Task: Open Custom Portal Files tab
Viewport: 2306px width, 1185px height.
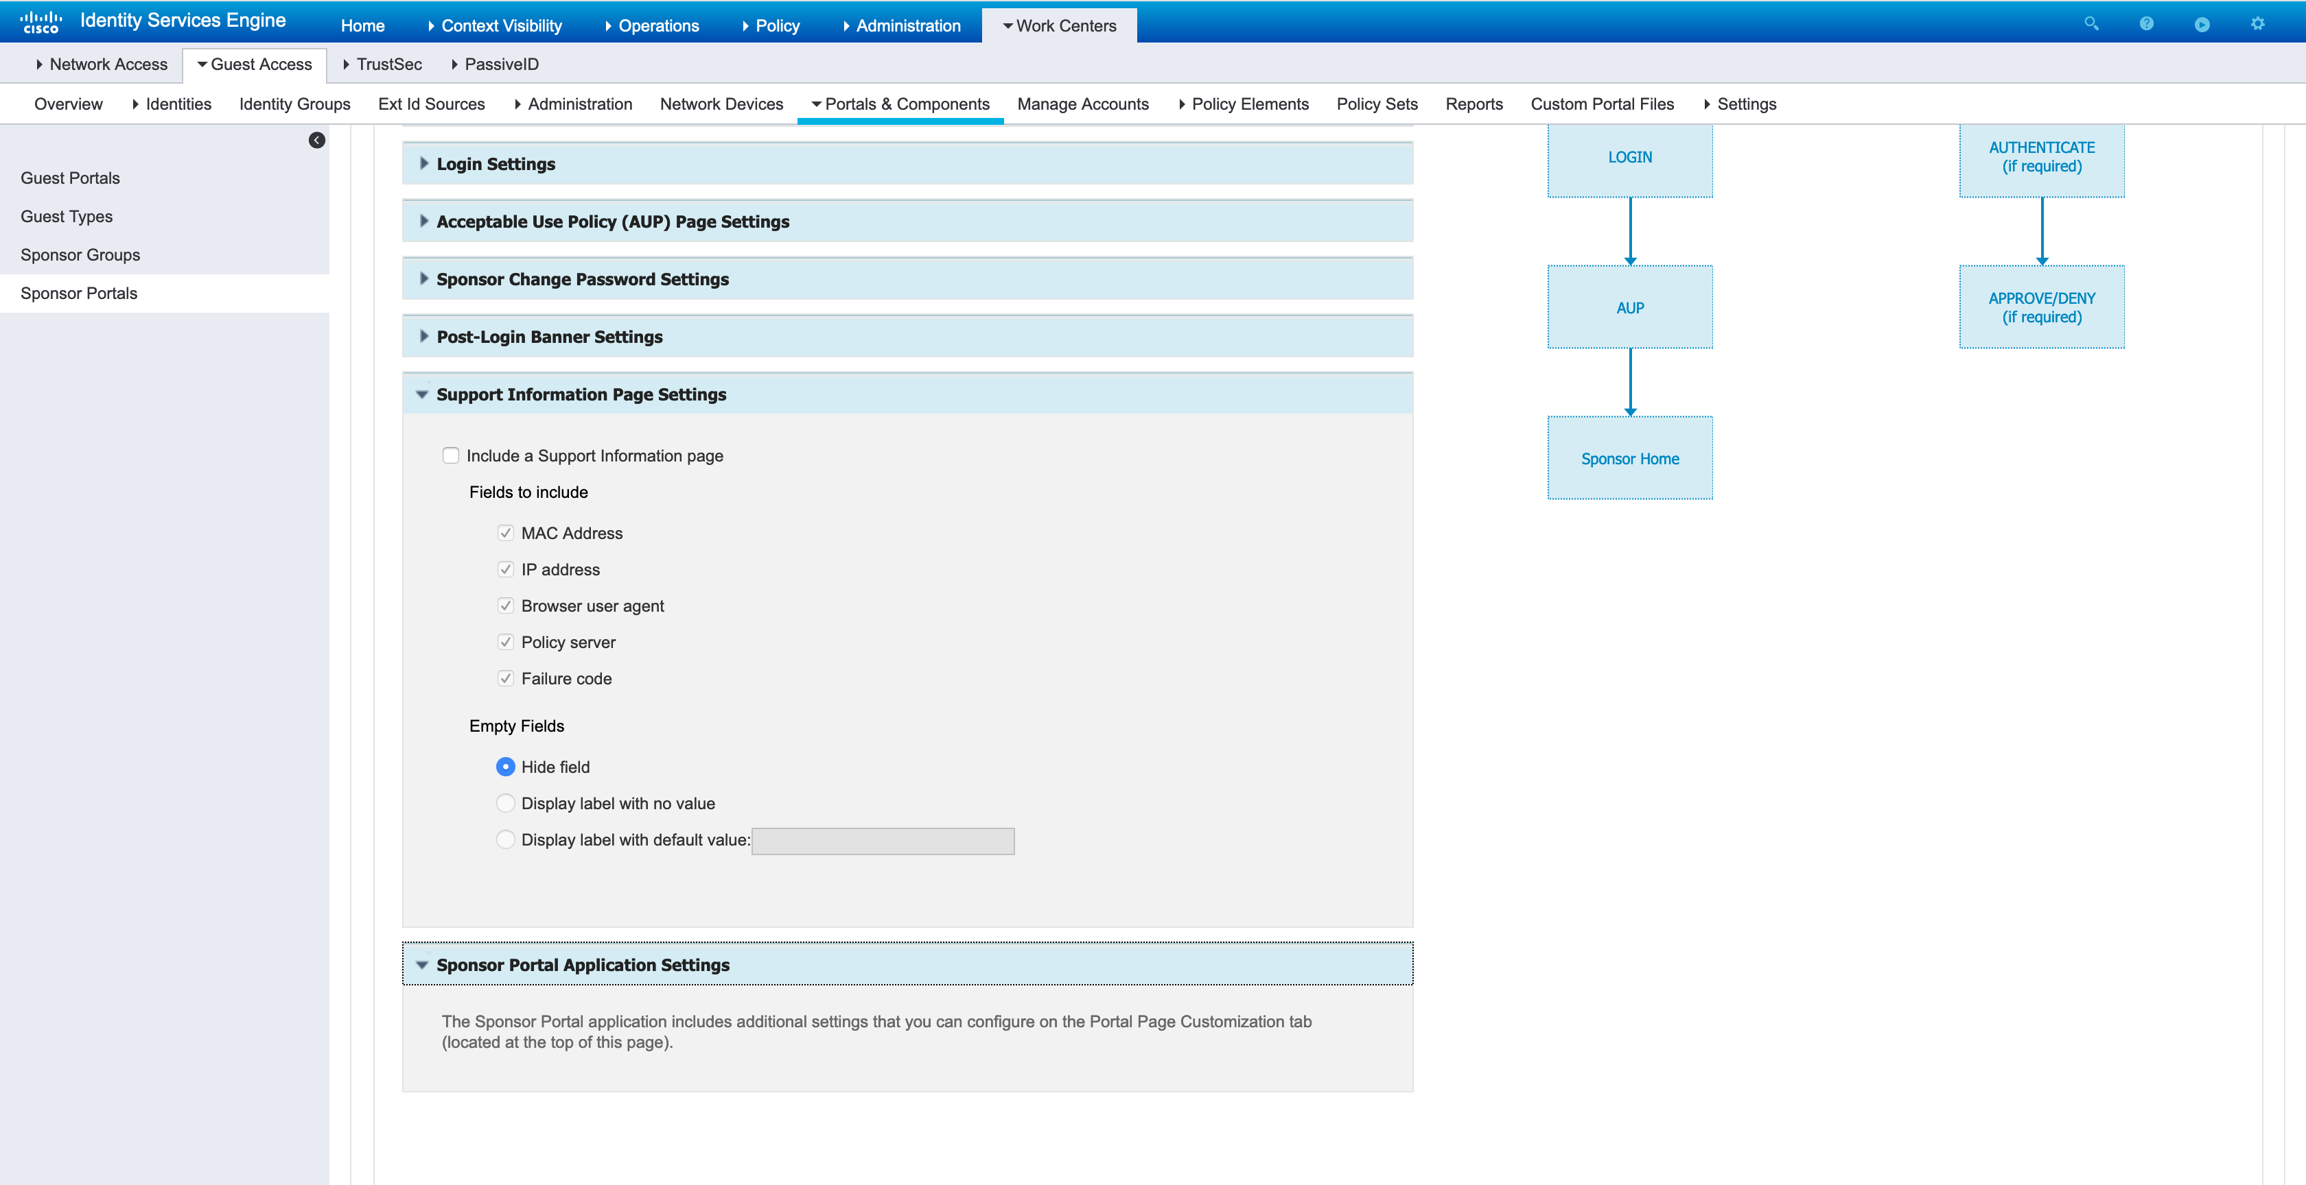Action: pos(1603,105)
